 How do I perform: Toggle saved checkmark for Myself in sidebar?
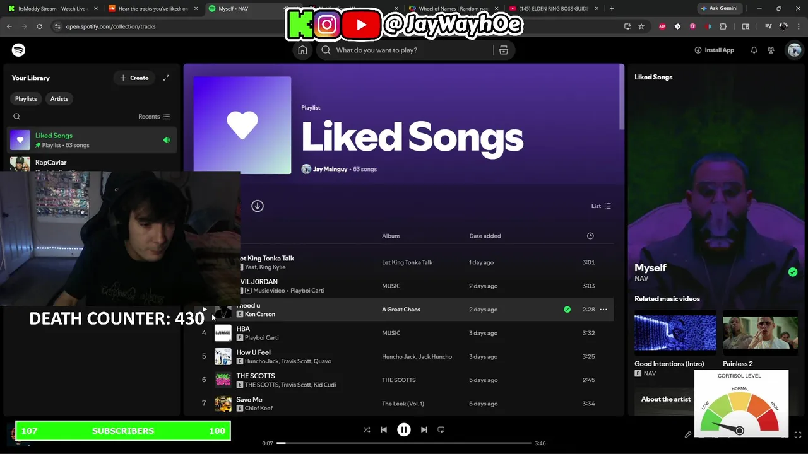[793, 272]
